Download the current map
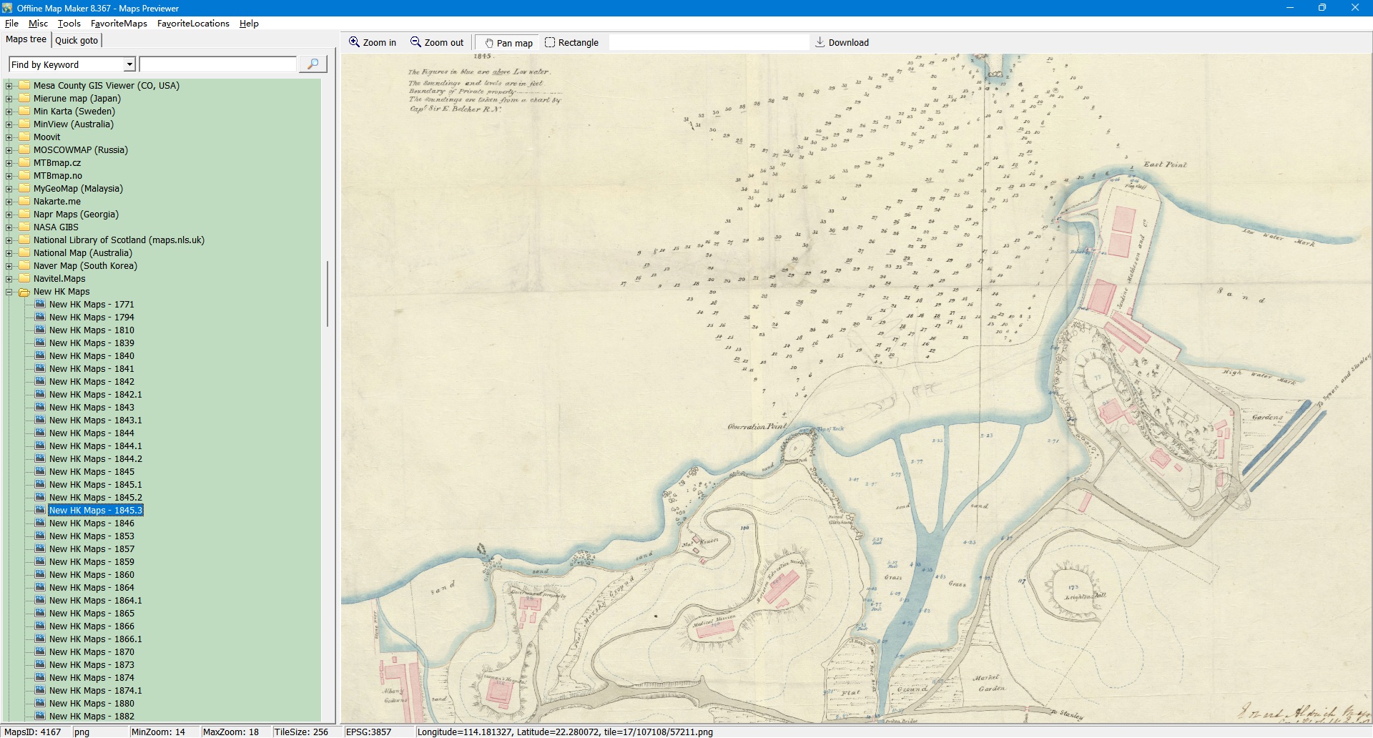 point(842,43)
